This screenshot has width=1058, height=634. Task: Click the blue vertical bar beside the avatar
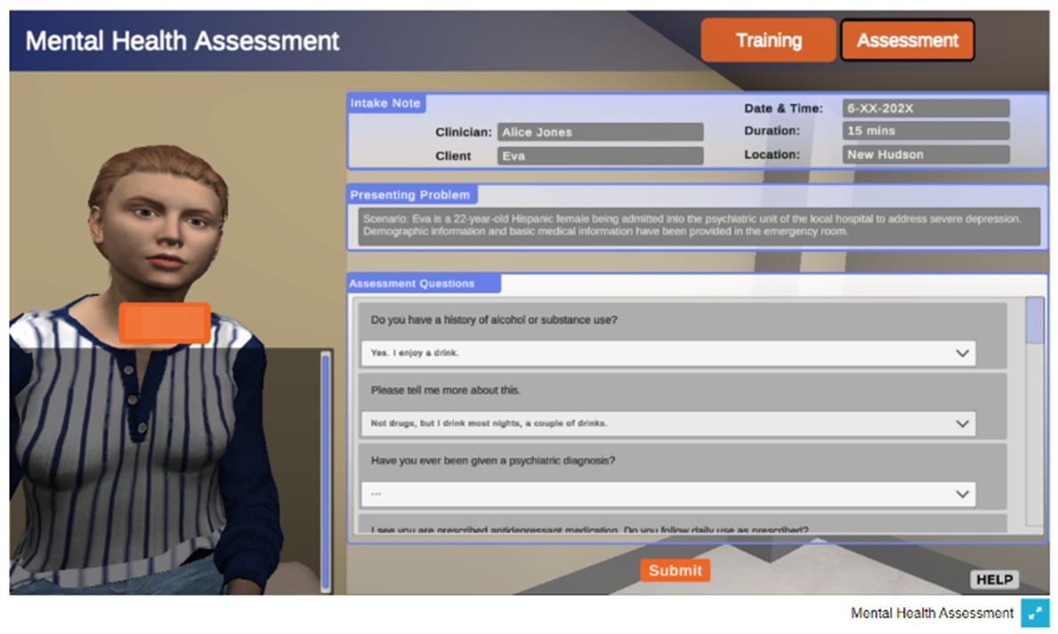[325, 471]
